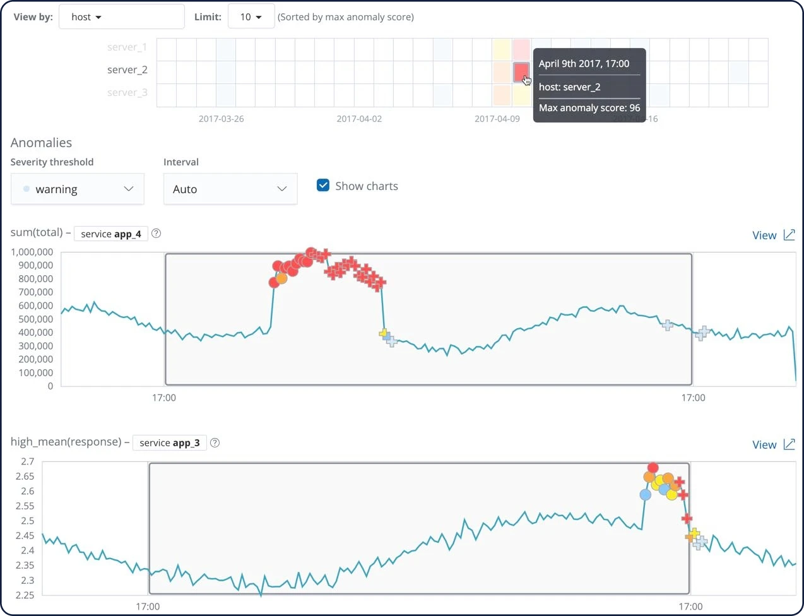Click the blue circle marker in high_mean(response) chart
Screen dimensions: 804x616
pos(645,495)
